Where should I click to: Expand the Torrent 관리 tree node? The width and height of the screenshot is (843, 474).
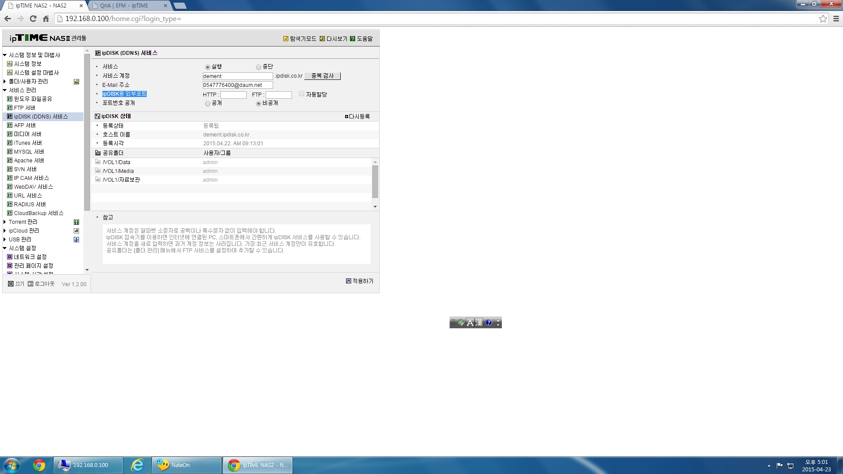[x=4, y=222]
